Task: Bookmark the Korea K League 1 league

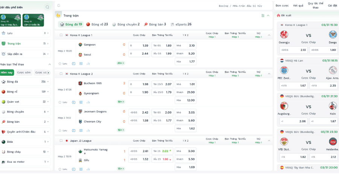Action: point(61,35)
